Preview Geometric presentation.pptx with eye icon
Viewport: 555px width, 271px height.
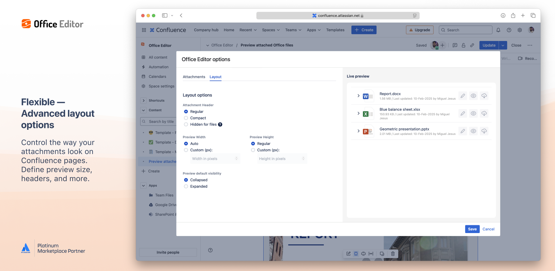click(x=474, y=131)
